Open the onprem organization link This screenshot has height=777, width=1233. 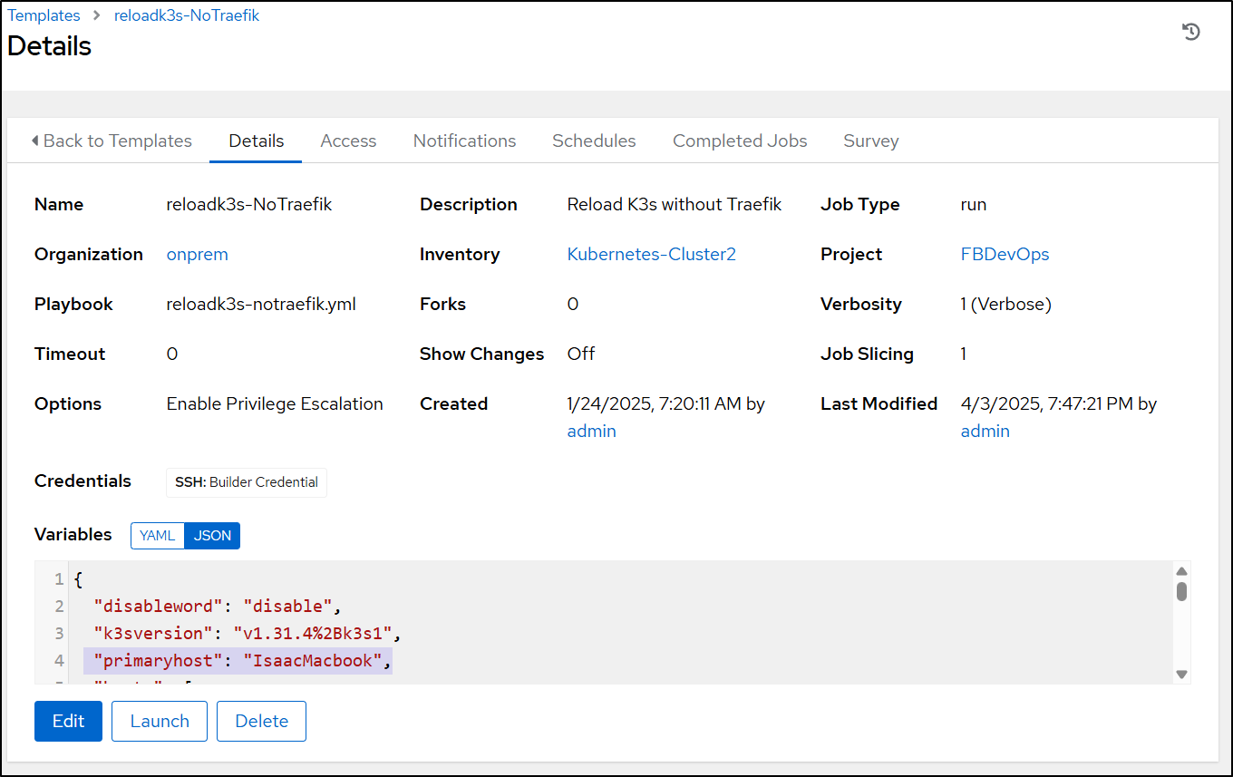pos(197,254)
